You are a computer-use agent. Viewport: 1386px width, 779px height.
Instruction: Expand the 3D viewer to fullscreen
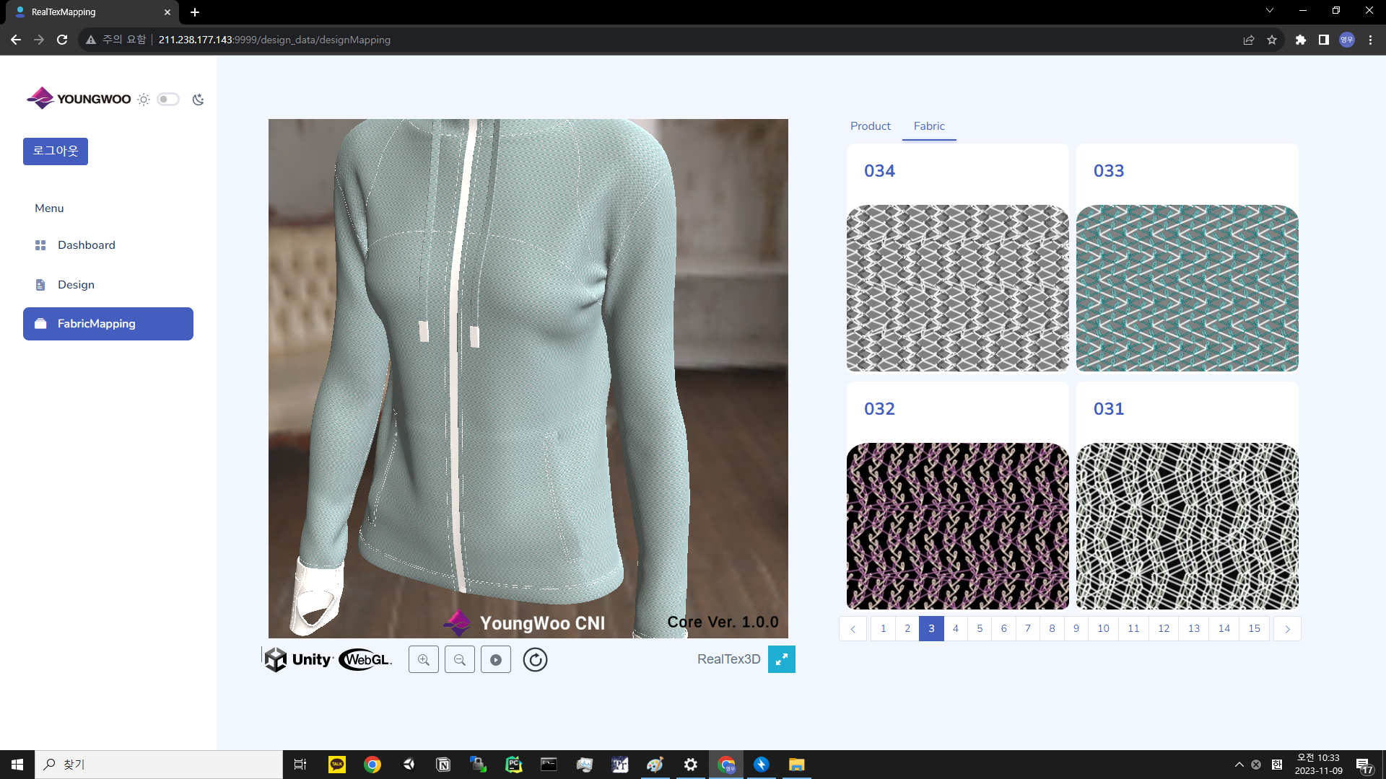tap(781, 659)
